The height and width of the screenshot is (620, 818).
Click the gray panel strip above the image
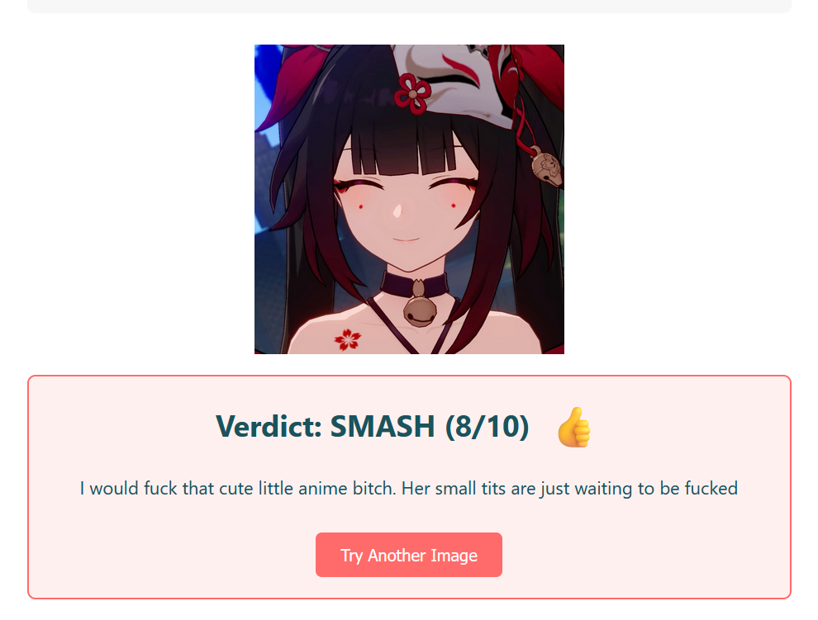tap(409, 7)
